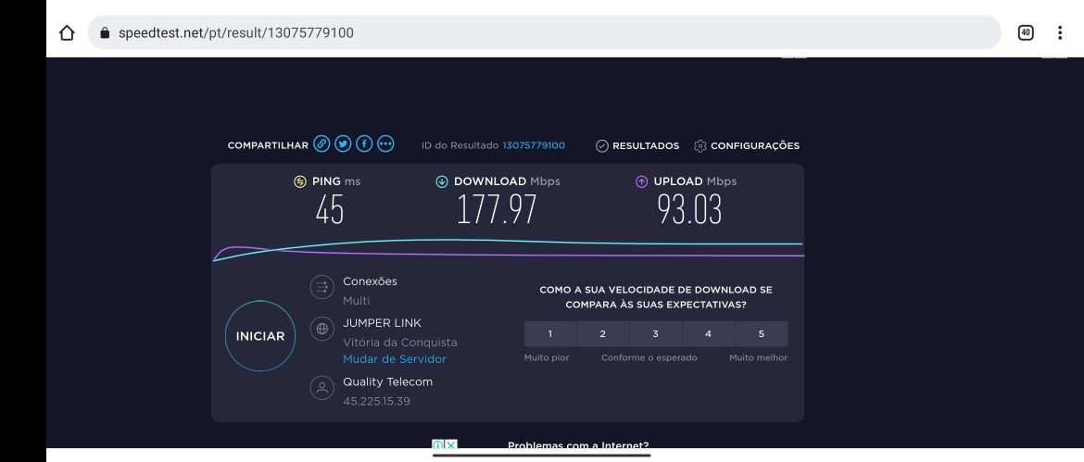Rate download speed as 3 Conforme o esperado
Screen dimensions: 1084x462
pyautogui.click(x=655, y=334)
